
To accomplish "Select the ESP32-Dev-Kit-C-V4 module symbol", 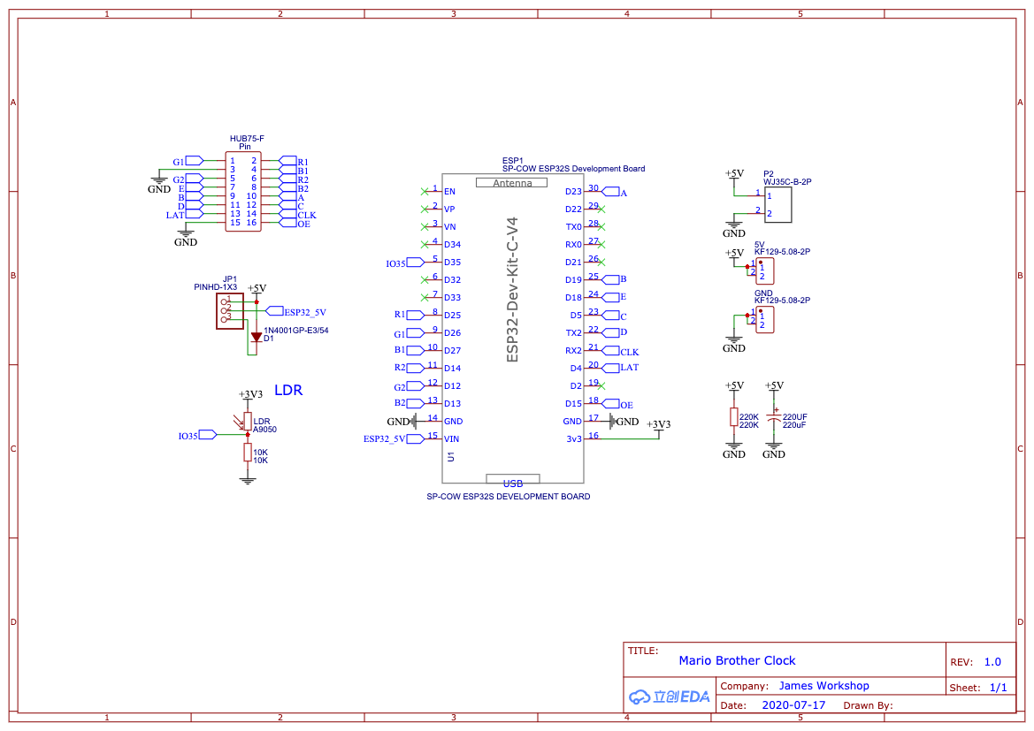I will (513, 327).
